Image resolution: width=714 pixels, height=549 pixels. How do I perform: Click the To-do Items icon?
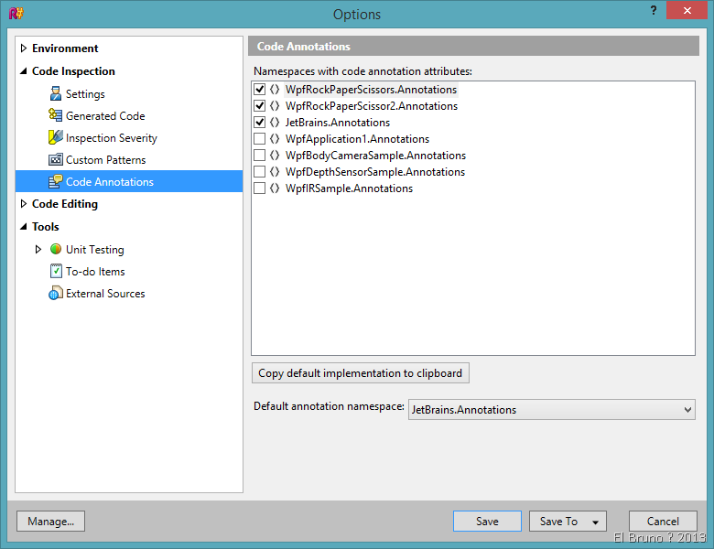56,271
